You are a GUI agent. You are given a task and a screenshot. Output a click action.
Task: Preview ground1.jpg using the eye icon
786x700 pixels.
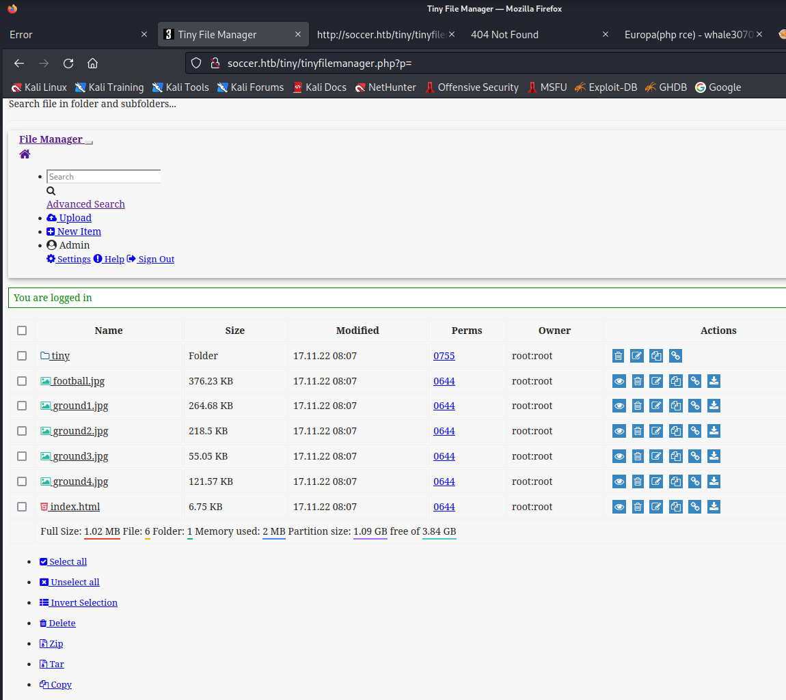click(619, 406)
